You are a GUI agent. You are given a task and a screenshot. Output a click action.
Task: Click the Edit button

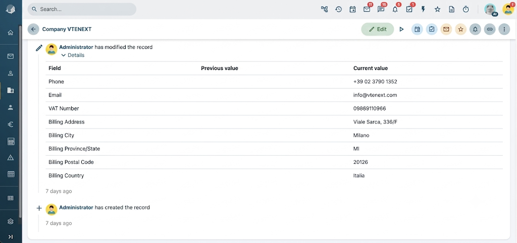point(378,29)
